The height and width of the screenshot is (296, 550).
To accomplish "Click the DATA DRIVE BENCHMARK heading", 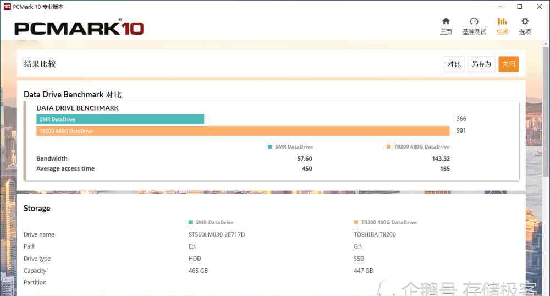I will pos(78,108).
